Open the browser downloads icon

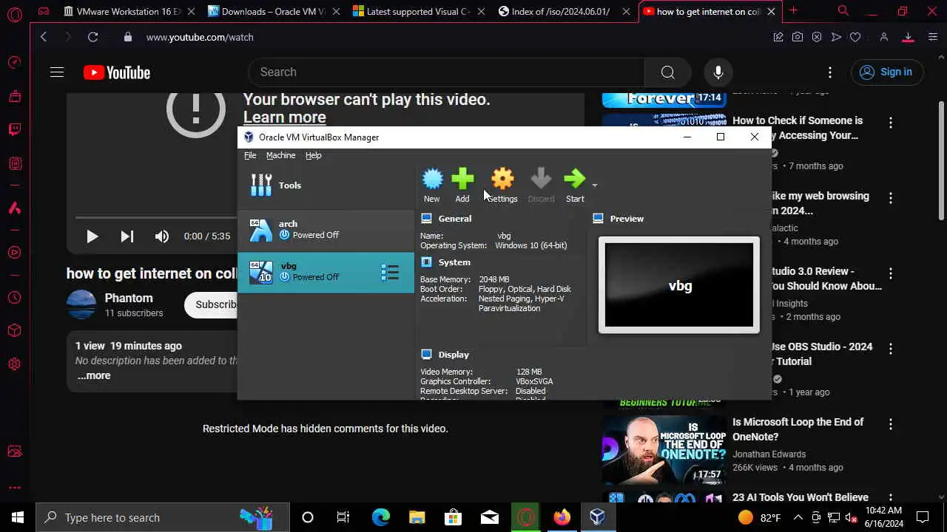click(x=908, y=37)
